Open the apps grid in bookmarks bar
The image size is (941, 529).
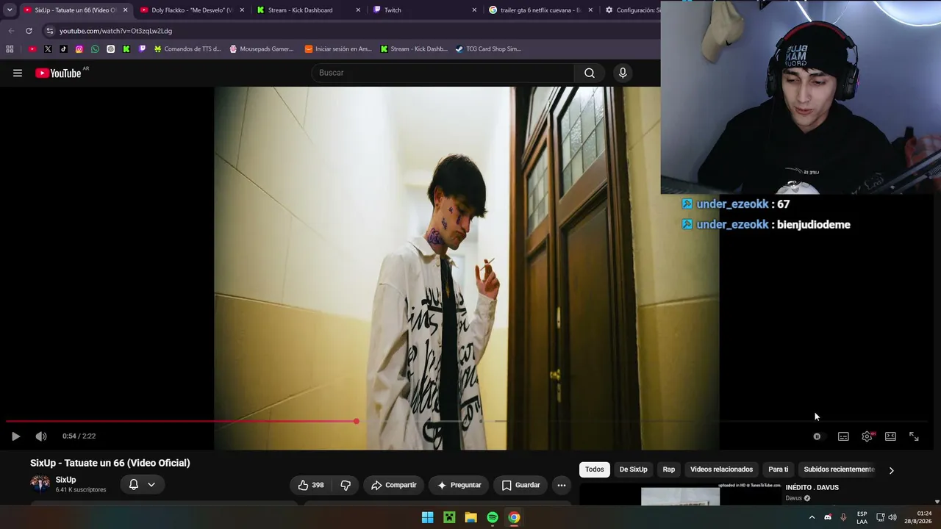pyautogui.click(x=10, y=49)
